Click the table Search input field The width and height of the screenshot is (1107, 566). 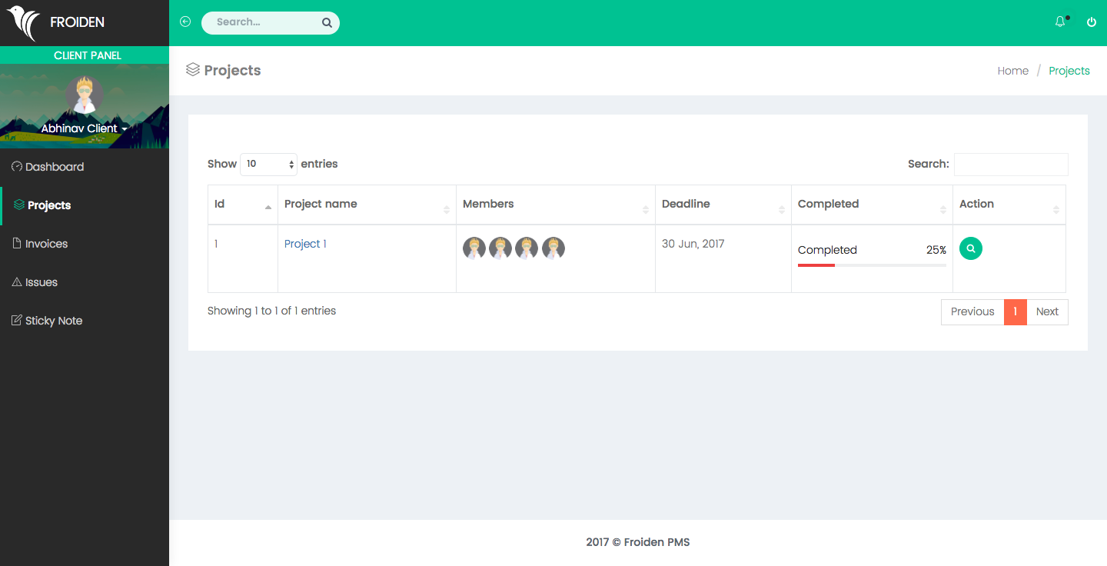click(1010, 164)
